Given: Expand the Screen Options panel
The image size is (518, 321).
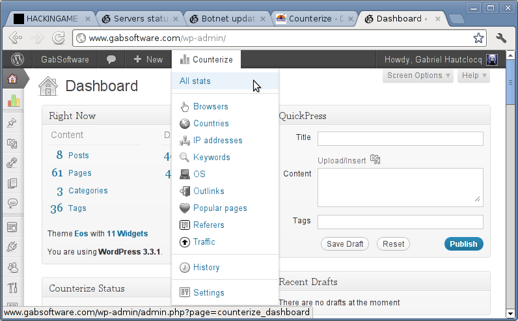Looking at the screenshot, I should [x=418, y=76].
